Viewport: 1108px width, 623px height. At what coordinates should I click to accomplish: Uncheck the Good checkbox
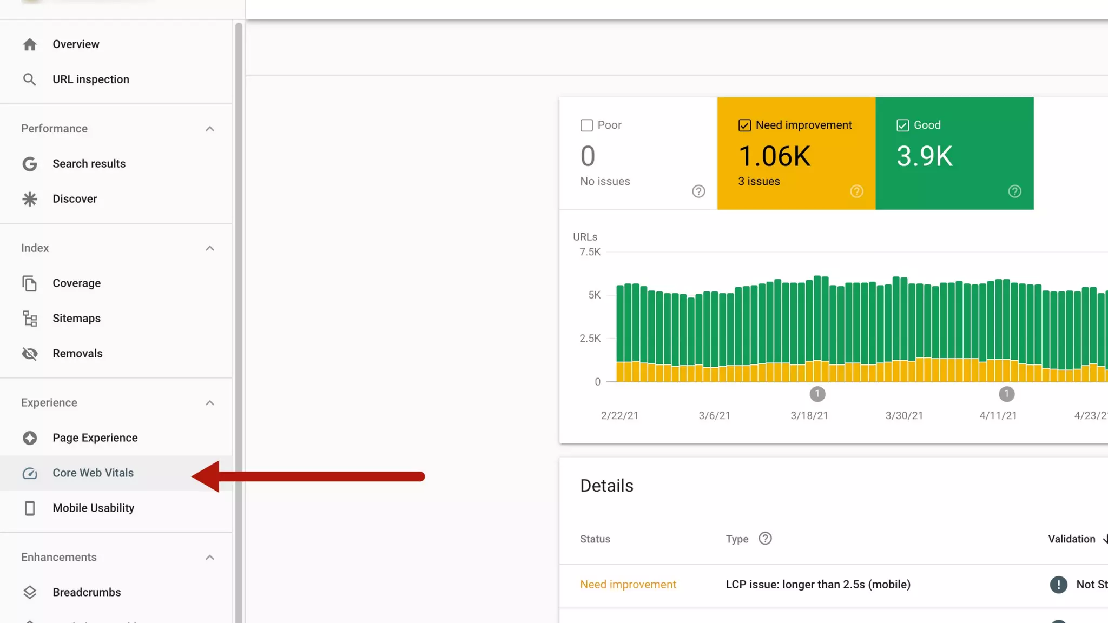click(902, 125)
